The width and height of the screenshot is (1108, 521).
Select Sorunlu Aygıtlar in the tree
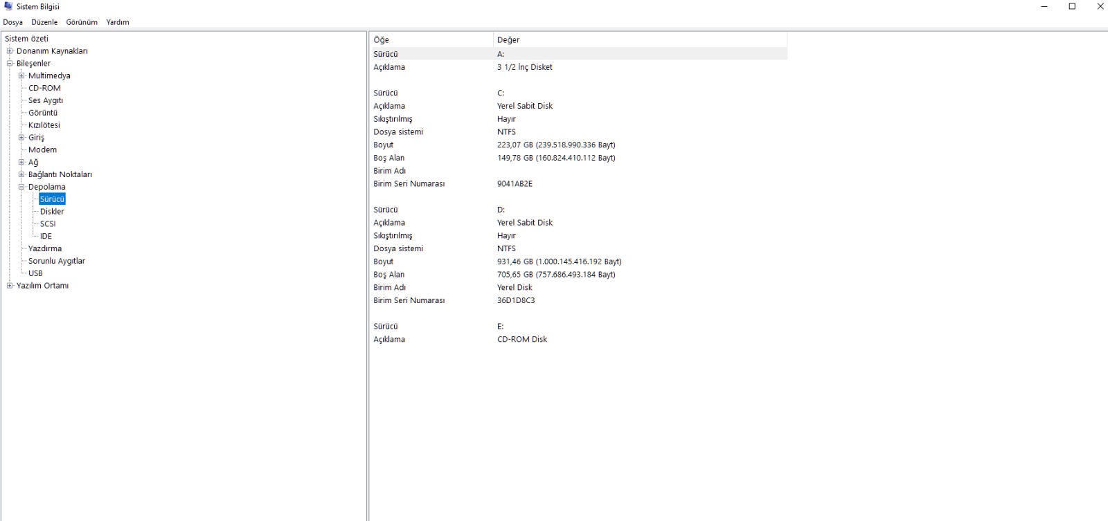[57, 262]
